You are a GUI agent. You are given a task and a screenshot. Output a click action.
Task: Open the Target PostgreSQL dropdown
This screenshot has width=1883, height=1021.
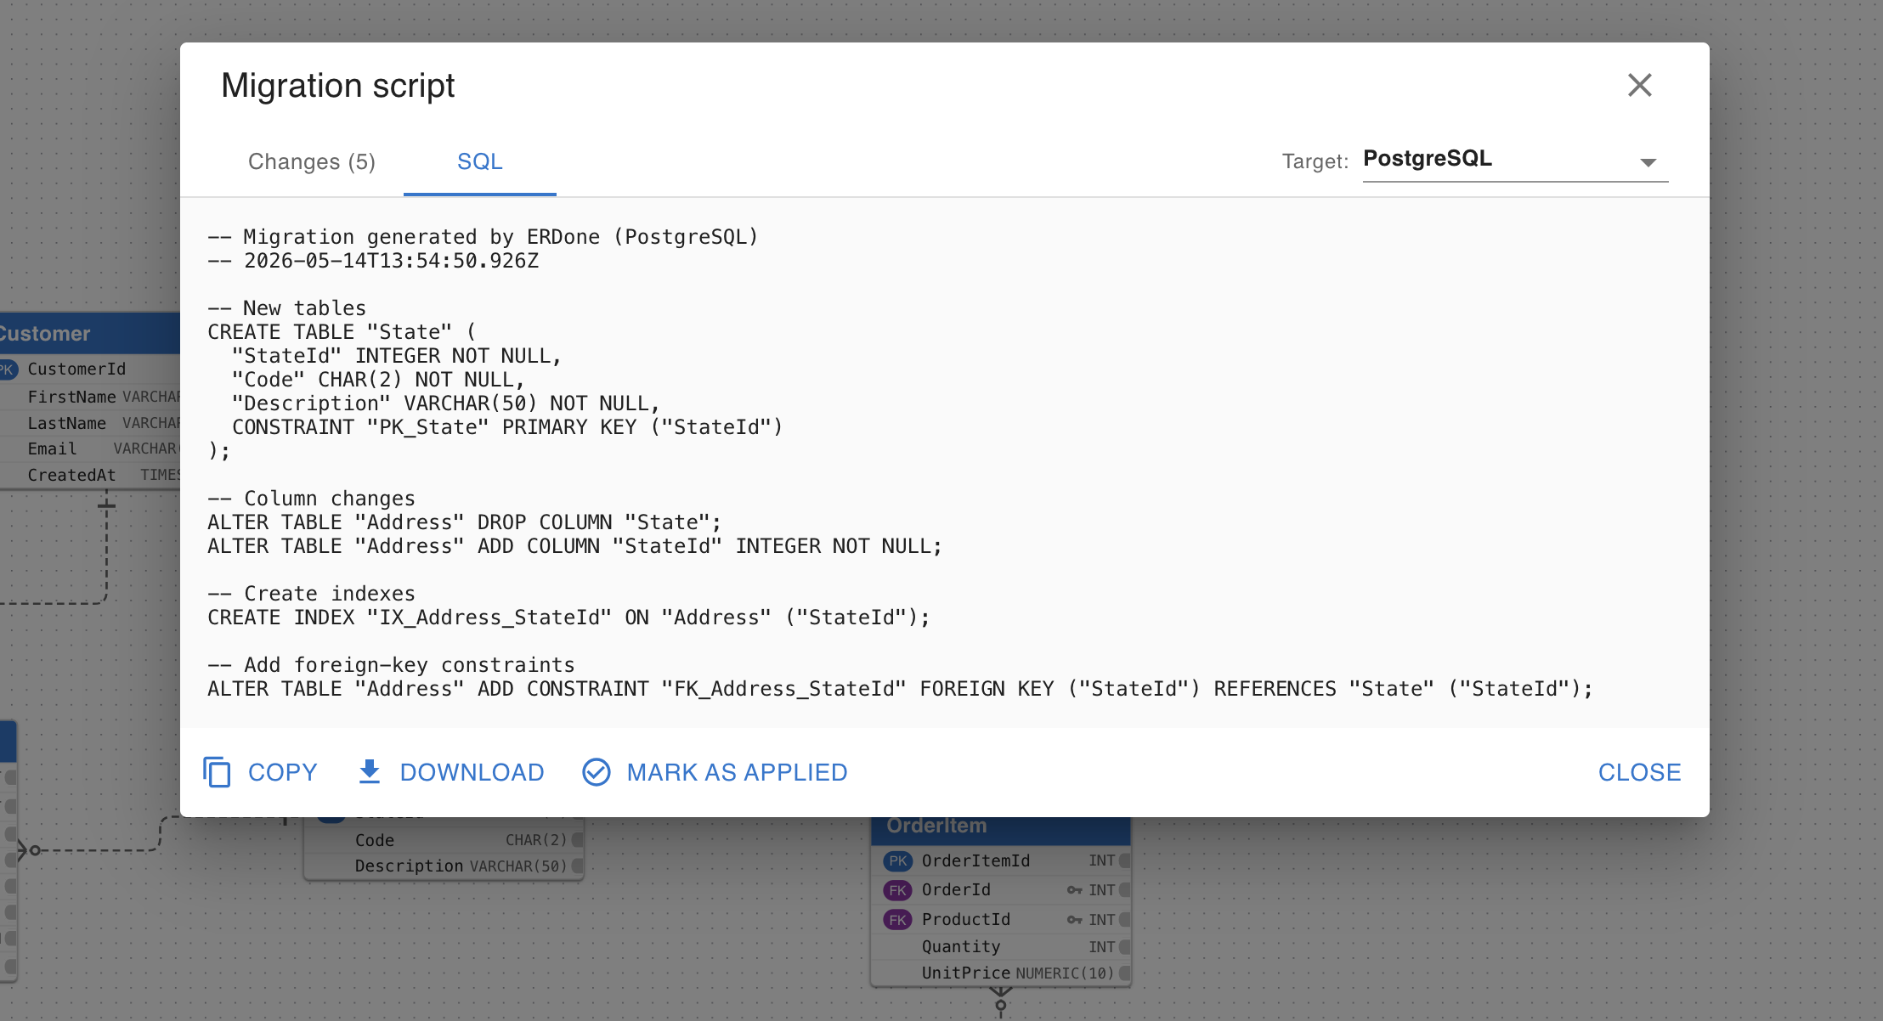point(1515,160)
